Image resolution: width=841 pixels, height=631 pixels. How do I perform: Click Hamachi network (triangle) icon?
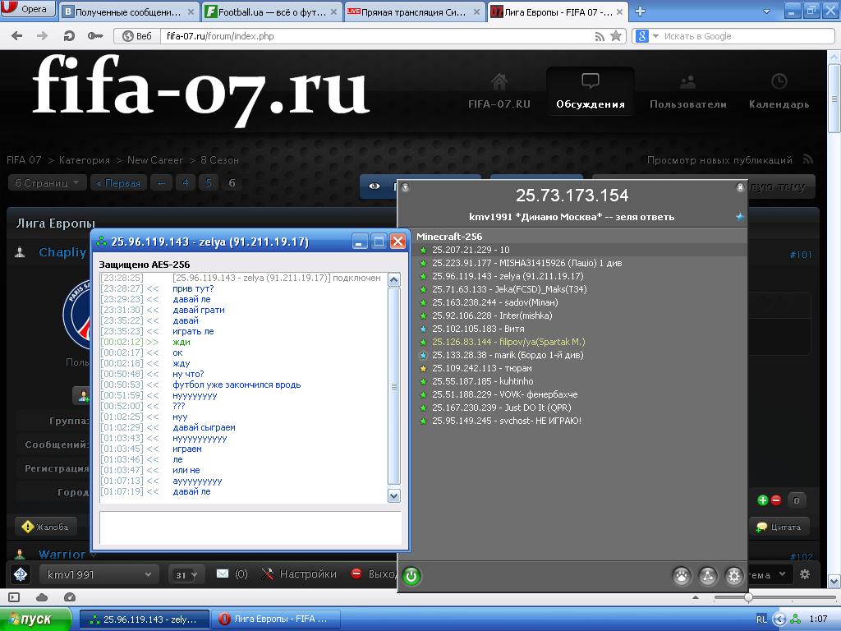[708, 576]
